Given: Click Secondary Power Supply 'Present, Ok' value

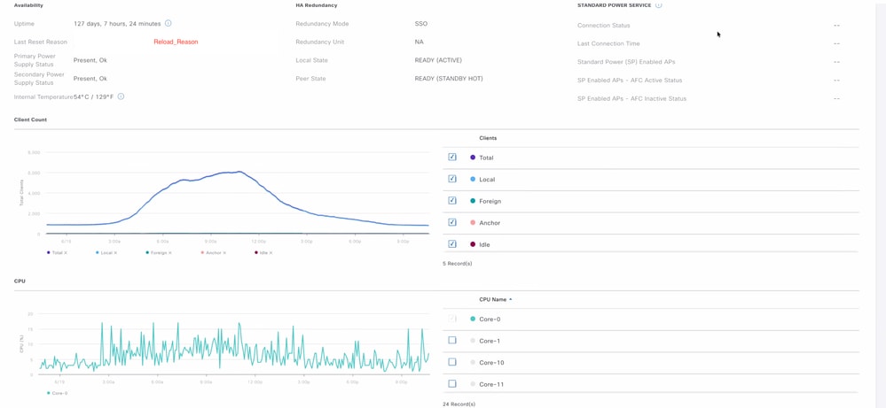Looking at the screenshot, I should (x=90, y=79).
